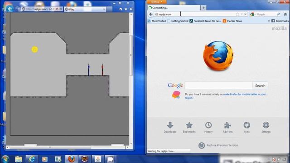Click the yellow ball in the game
This screenshot has height=163, width=290.
[34, 49]
